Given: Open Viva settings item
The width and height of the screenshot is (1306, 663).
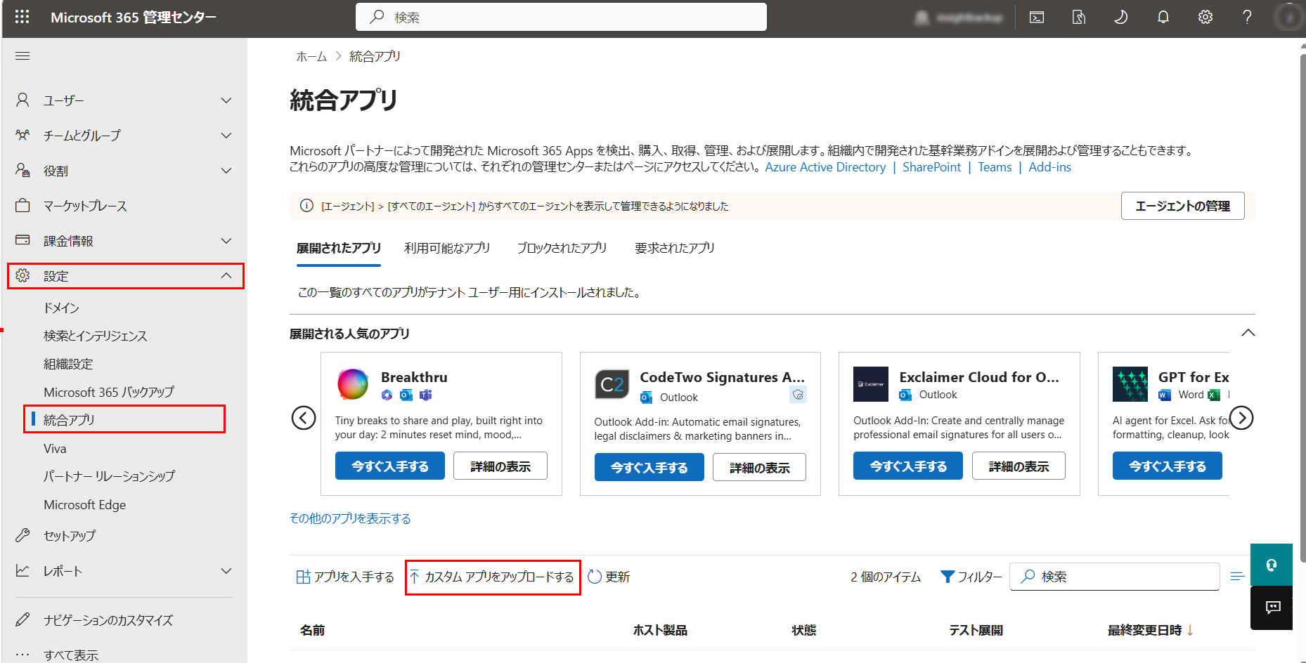Looking at the screenshot, I should pos(55,448).
